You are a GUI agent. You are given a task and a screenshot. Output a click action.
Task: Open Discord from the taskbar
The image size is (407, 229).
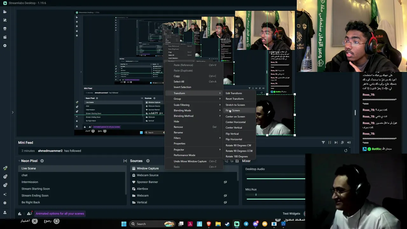(255, 224)
